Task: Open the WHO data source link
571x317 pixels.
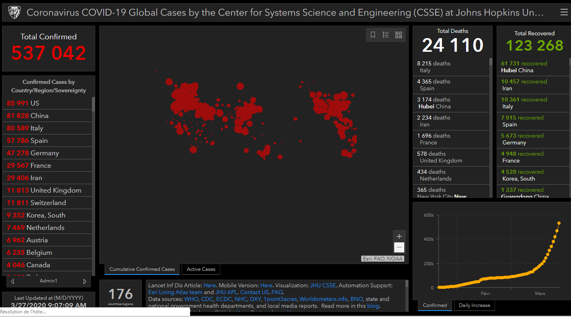Action: [x=191, y=299]
